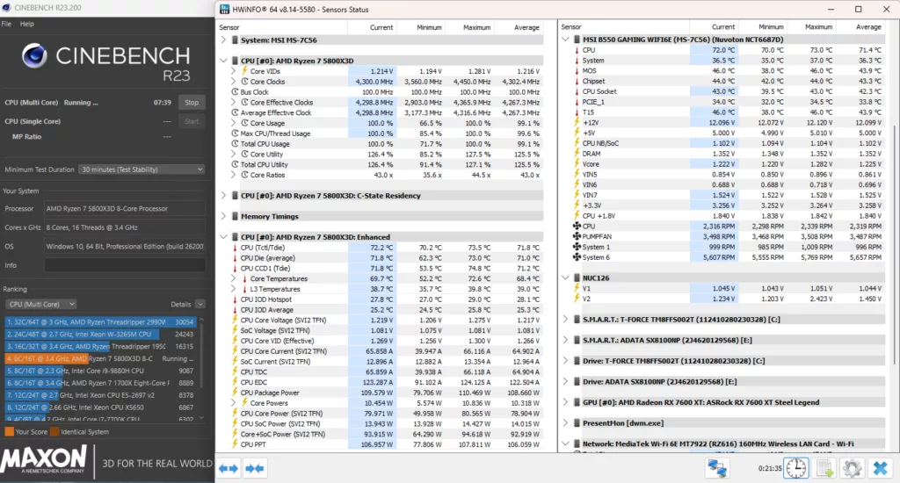The height and width of the screenshot is (483, 900).
Task: Click the chip icon beside Memory Timings
Action: [x=235, y=216]
